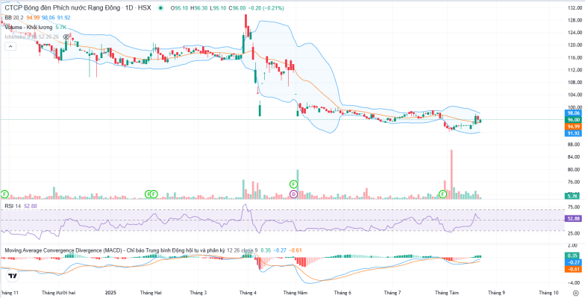585x298 pixels.
Task: Click the 132.00 price scale label
Action: click(575, 7)
